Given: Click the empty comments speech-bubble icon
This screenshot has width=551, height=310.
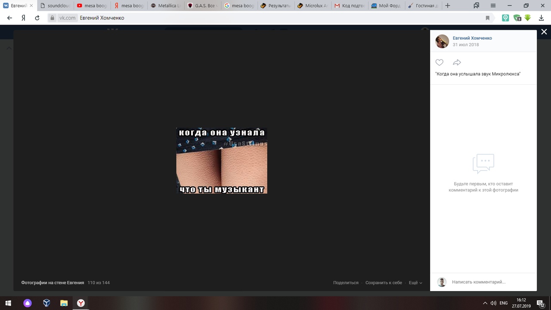Looking at the screenshot, I should (483, 164).
